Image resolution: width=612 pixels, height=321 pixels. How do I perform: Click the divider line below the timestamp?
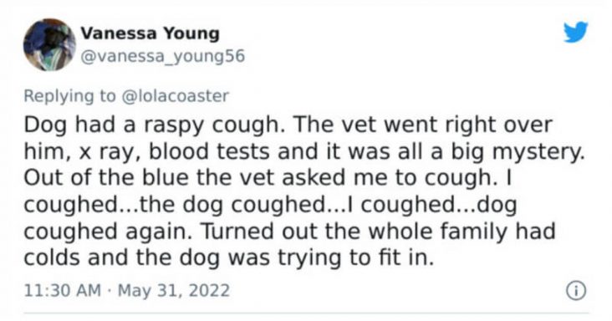(306, 313)
